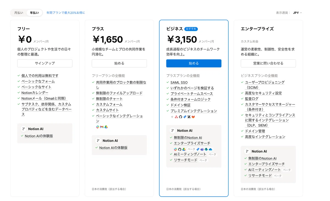Click the OneDrive cloud icon in enterprise search
The width and height of the screenshot is (330, 201).
[210, 149]
